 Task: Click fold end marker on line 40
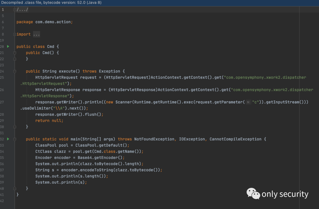tap(15, 188)
